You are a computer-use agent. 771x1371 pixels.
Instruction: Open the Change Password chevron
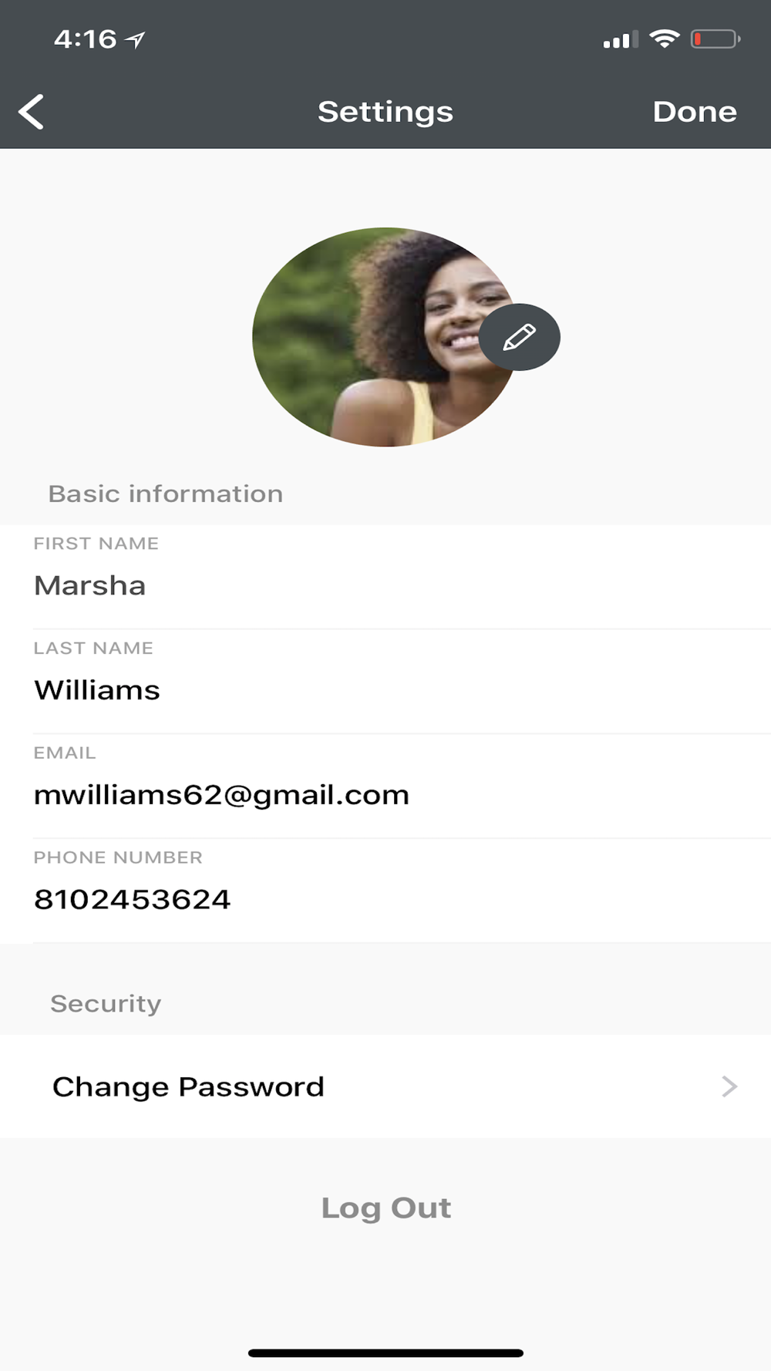click(729, 1086)
